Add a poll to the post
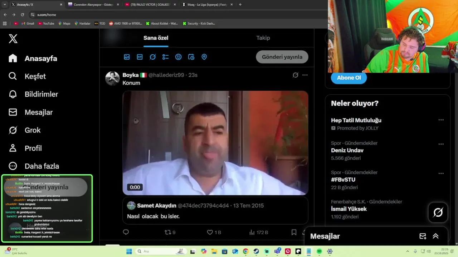Image resolution: width=458 pixels, height=257 pixels. coord(165,57)
